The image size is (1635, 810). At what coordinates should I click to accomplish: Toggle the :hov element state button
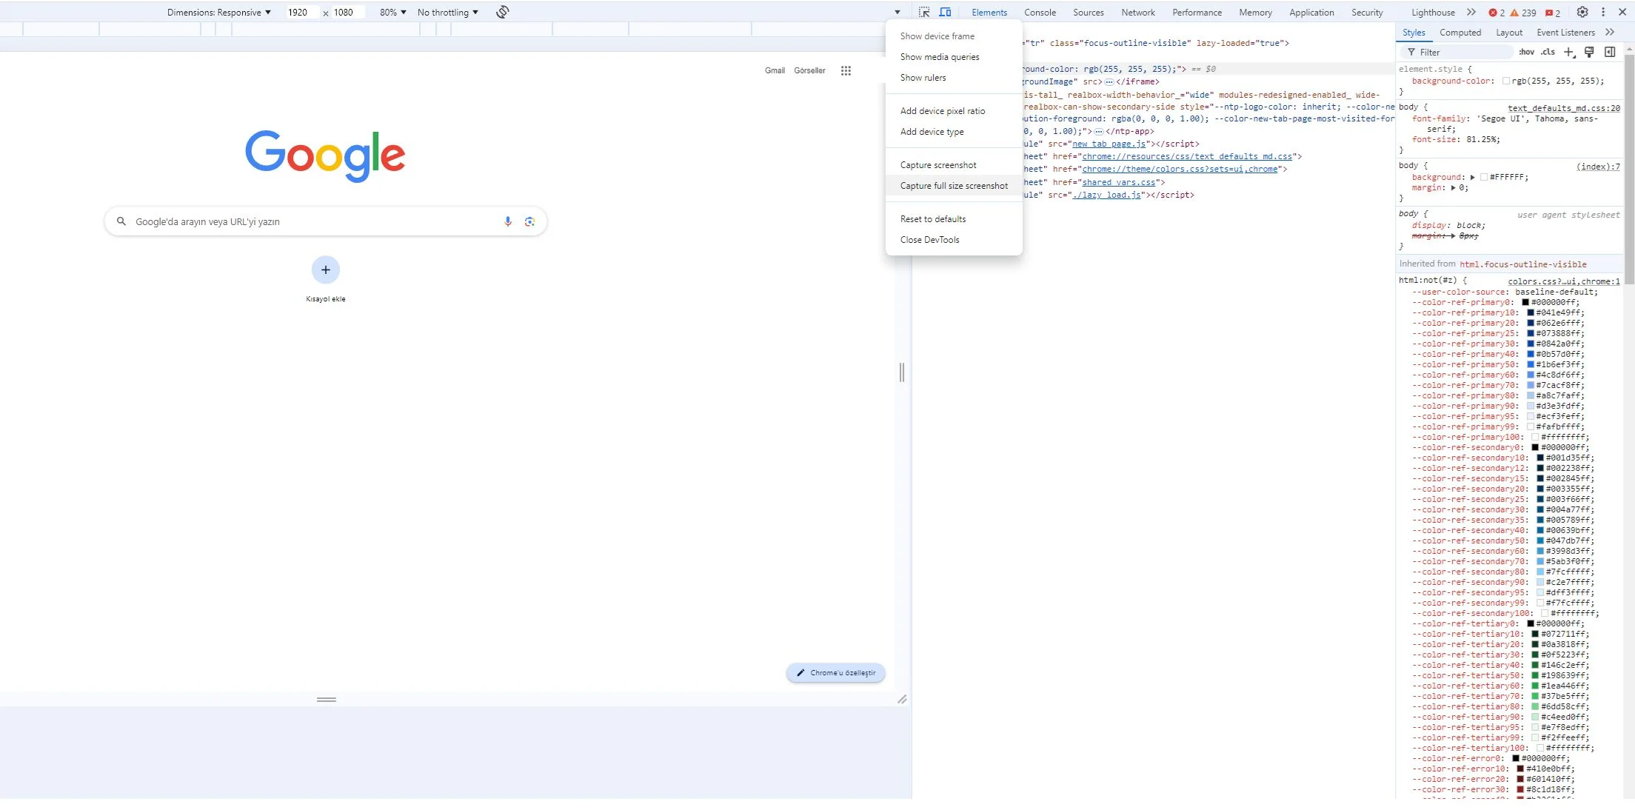(x=1526, y=52)
